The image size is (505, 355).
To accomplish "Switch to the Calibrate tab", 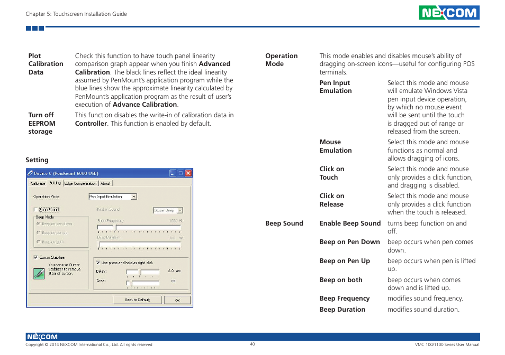I will point(38,183).
